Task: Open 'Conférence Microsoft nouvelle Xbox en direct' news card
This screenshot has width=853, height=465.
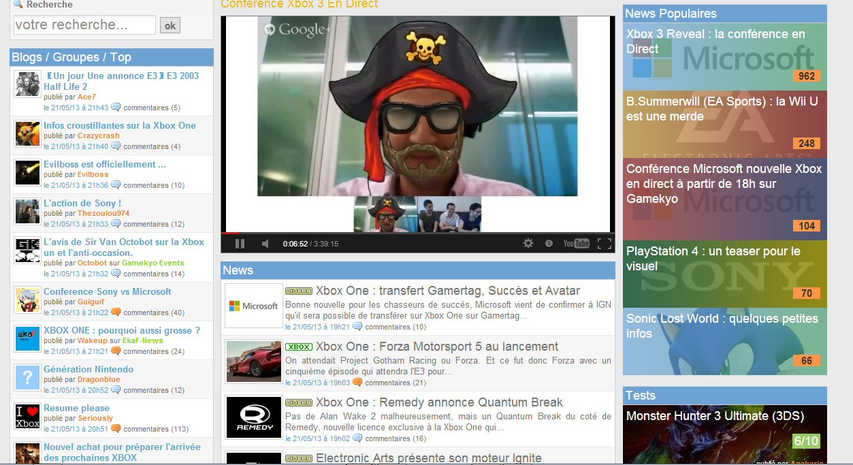Action: coord(724,199)
